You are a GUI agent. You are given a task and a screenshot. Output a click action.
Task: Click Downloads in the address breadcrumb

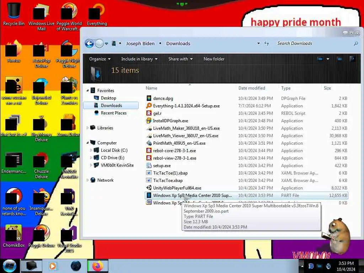pyautogui.click(x=178, y=43)
